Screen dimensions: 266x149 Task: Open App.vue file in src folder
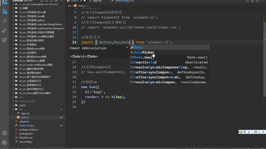pos(25,113)
